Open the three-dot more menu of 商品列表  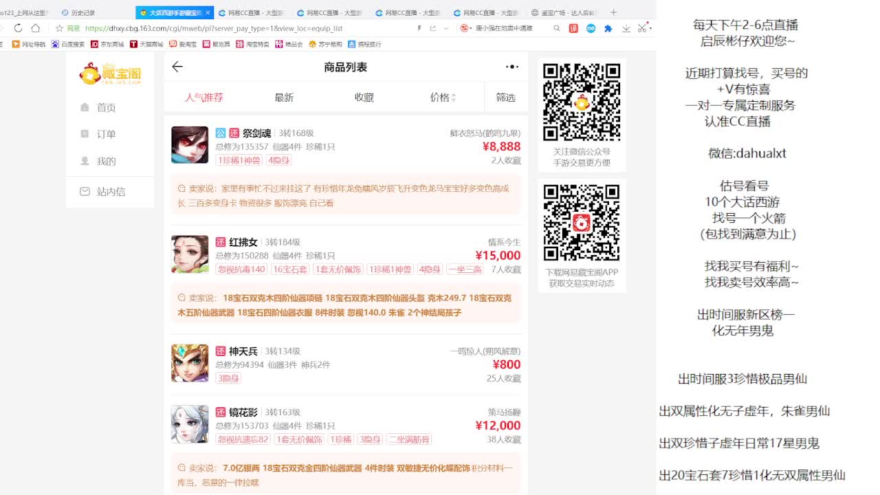click(x=511, y=67)
